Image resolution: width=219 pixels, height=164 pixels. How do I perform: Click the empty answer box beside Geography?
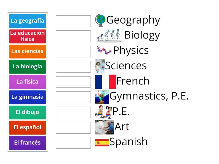(73, 21)
